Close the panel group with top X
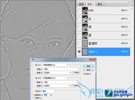The height and width of the screenshot is (100, 135). (132, 2)
